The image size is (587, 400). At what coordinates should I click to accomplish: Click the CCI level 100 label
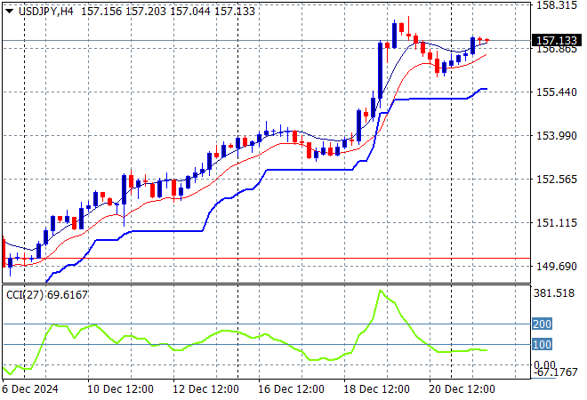coord(542,345)
